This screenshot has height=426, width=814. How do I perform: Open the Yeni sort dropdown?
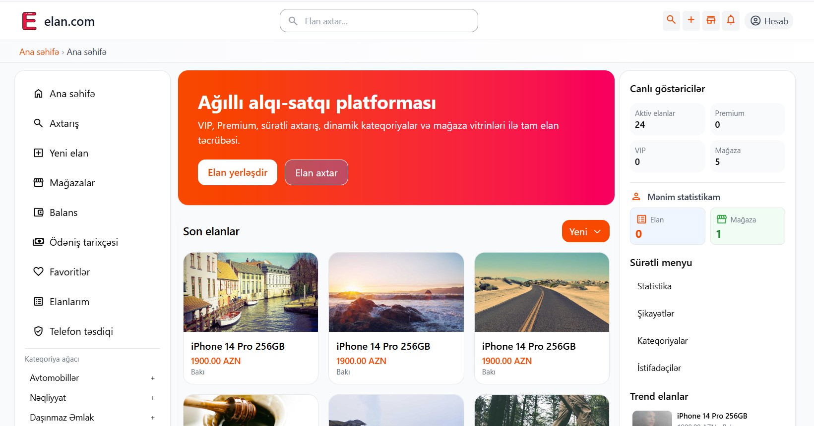585,231
